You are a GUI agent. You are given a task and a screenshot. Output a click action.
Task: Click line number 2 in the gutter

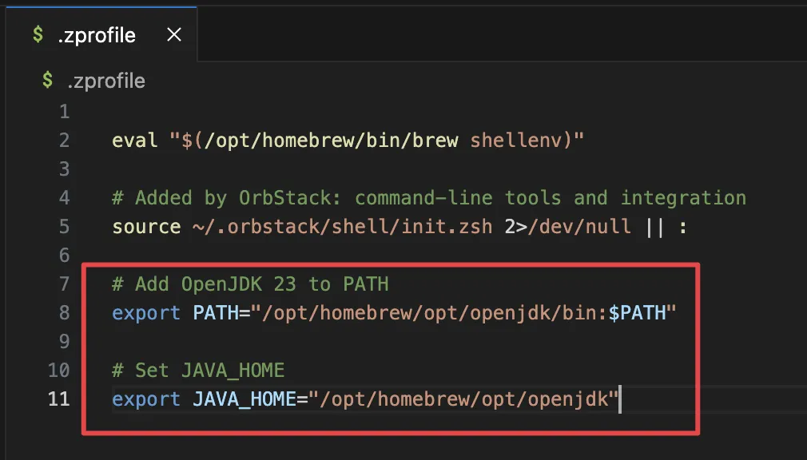(x=64, y=141)
